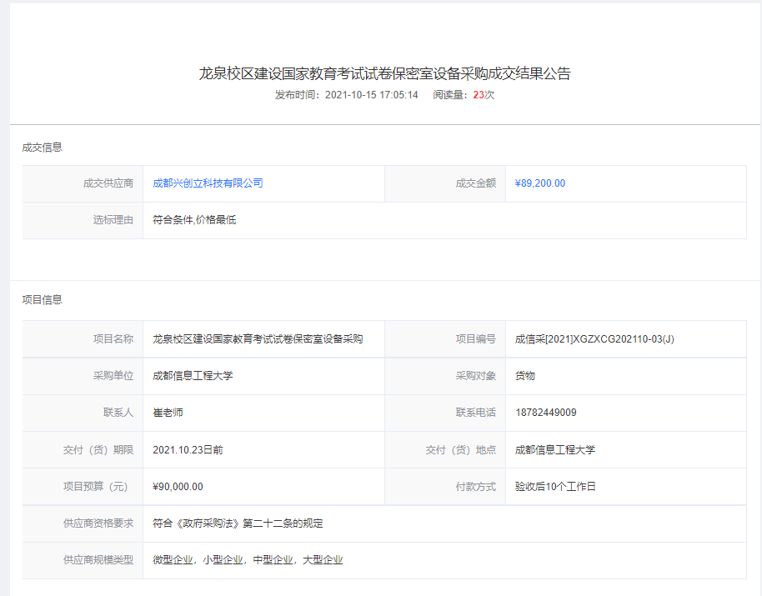Image resolution: width=762 pixels, height=596 pixels.
Task: Click the announcement title heading
Action: (384, 73)
